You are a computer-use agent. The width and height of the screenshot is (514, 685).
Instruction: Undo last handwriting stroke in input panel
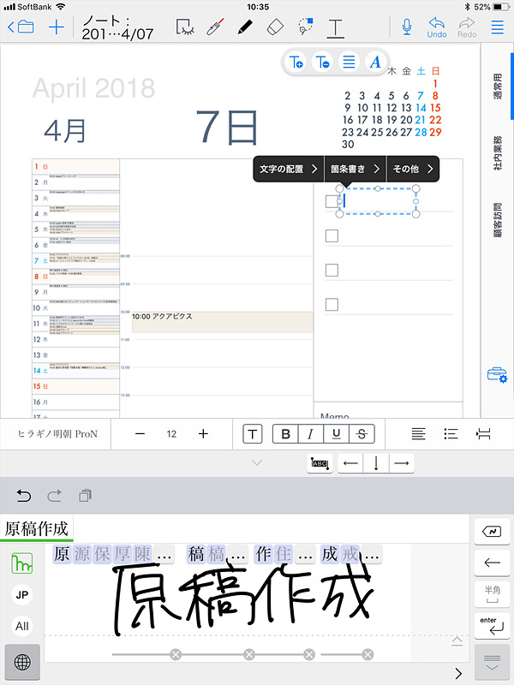pyautogui.click(x=24, y=496)
